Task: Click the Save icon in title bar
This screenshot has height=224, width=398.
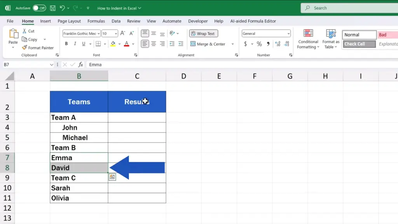Action: [52, 8]
